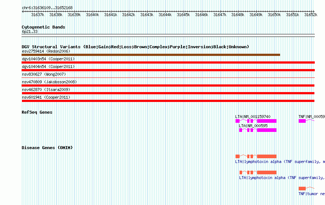Click the 31651k ruler tick label
The image size is (325, 205).
pyautogui.click(x=292, y=15)
